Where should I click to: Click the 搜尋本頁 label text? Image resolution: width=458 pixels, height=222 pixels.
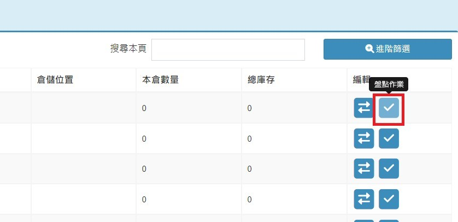[128, 49]
